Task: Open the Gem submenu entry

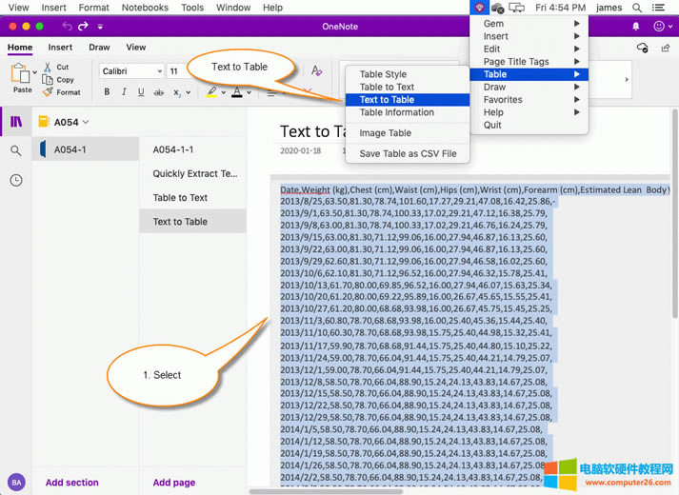Action: [529, 24]
